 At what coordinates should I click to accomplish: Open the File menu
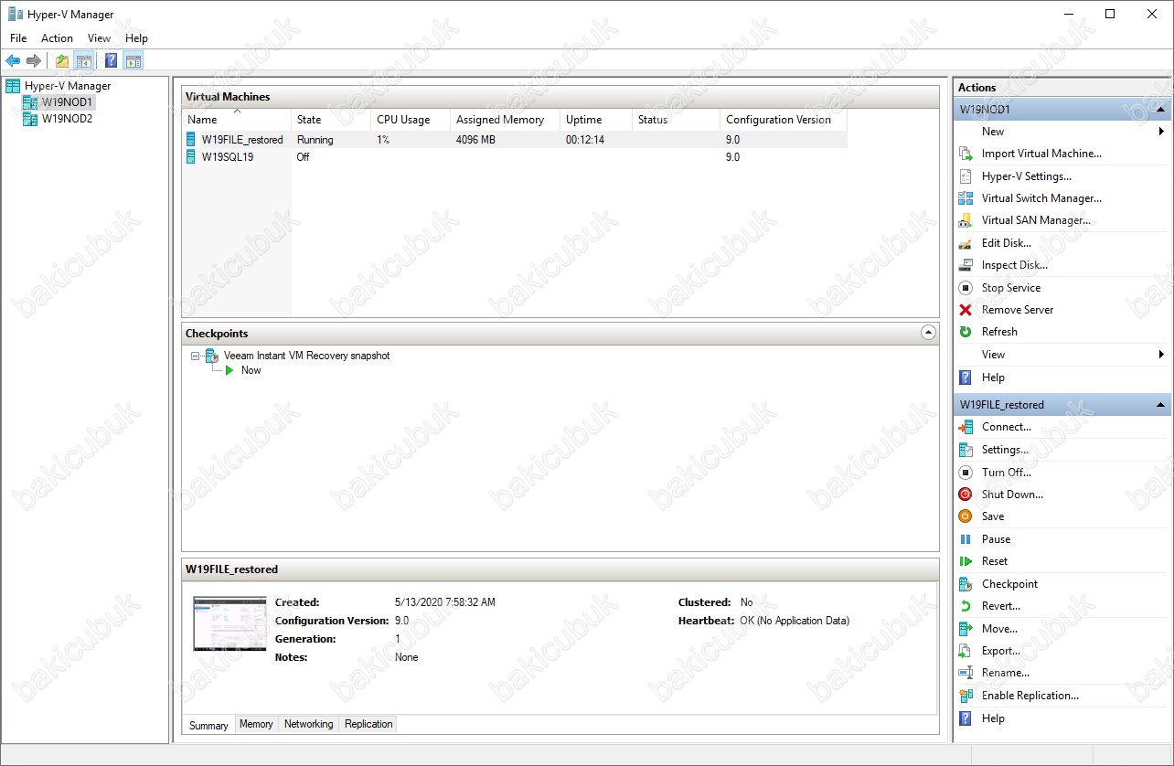[x=18, y=38]
